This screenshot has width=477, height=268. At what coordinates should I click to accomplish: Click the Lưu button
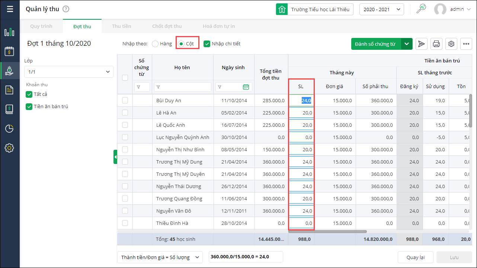click(x=454, y=257)
